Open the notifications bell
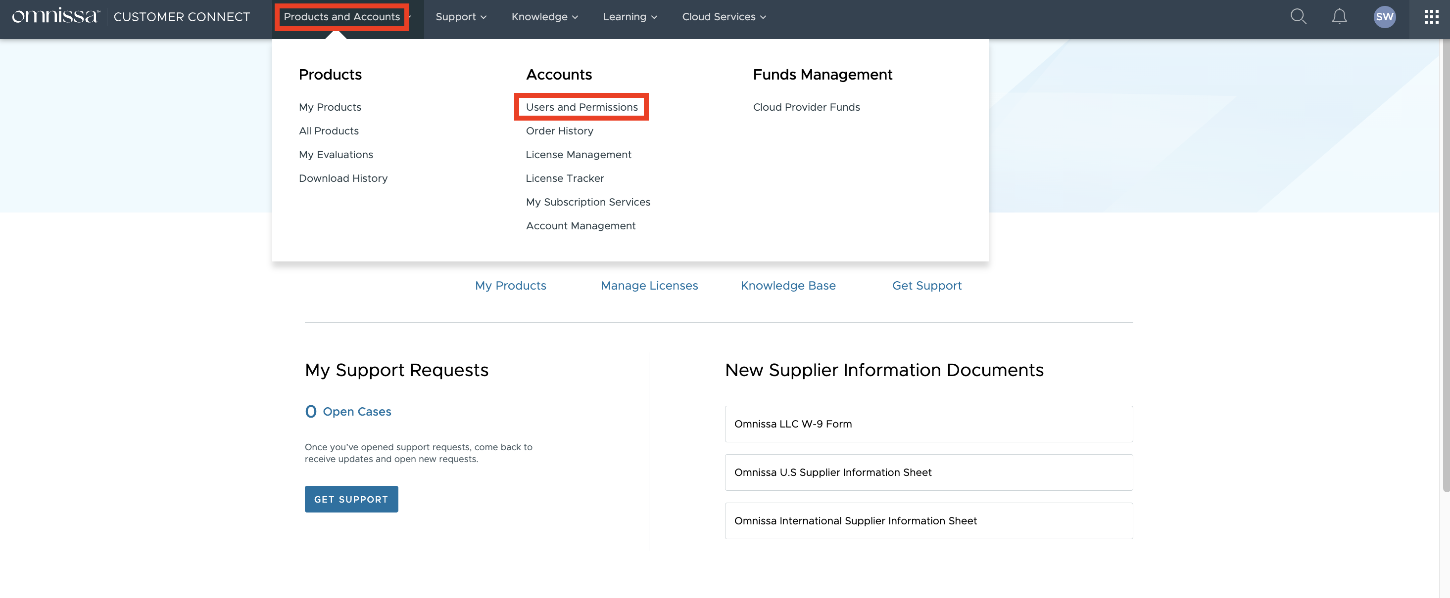 pos(1339,17)
